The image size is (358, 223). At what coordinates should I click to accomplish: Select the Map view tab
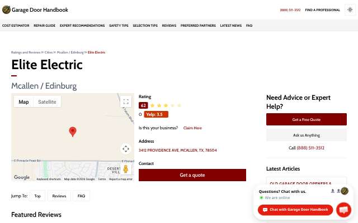pyautogui.click(x=23, y=101)
